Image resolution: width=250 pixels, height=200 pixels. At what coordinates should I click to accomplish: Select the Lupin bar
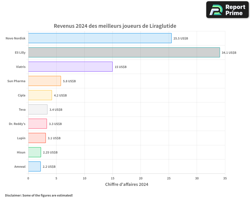37,138
